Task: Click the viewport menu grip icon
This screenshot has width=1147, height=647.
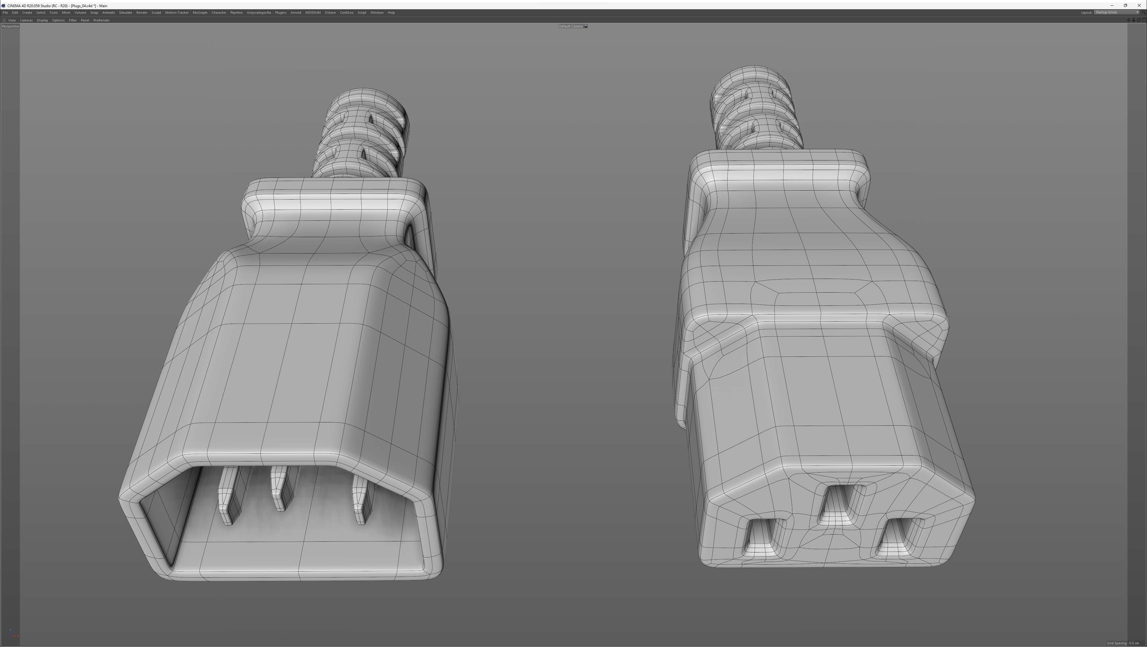Action: [x=4, y=20]
